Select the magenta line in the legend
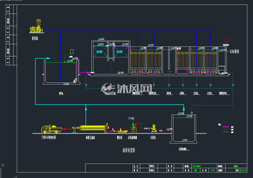Screen dimensions: 253x178 click(226, 127)
